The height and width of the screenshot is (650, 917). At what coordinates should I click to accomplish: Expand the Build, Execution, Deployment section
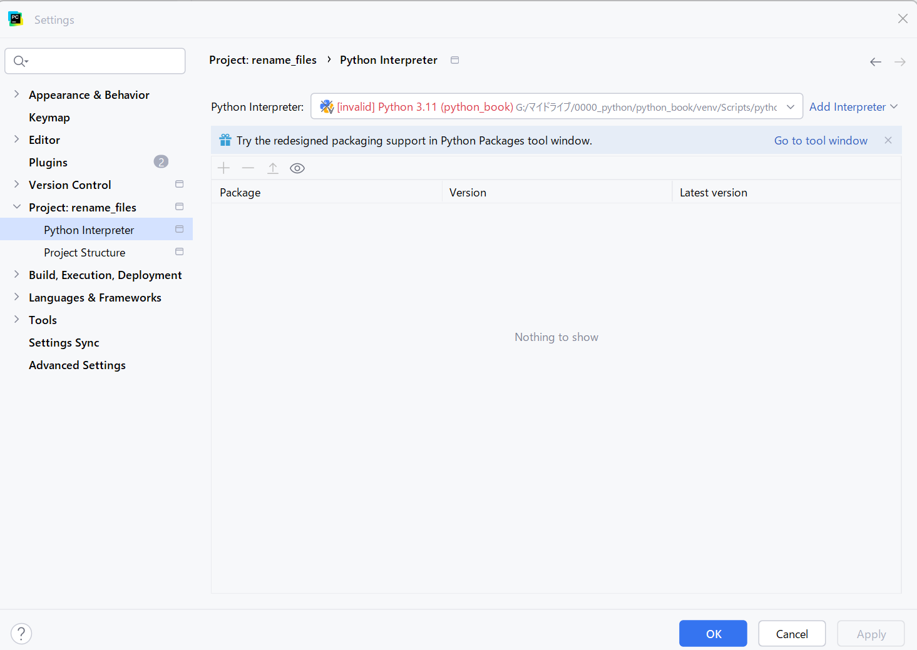17,275
